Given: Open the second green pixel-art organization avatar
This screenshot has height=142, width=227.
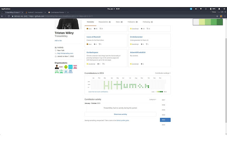Looking at the screenshot, I should point(61,71).
